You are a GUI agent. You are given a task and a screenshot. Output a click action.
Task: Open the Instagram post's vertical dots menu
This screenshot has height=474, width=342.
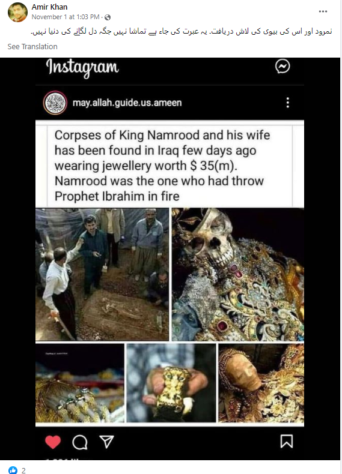click(x=288, y=103)
